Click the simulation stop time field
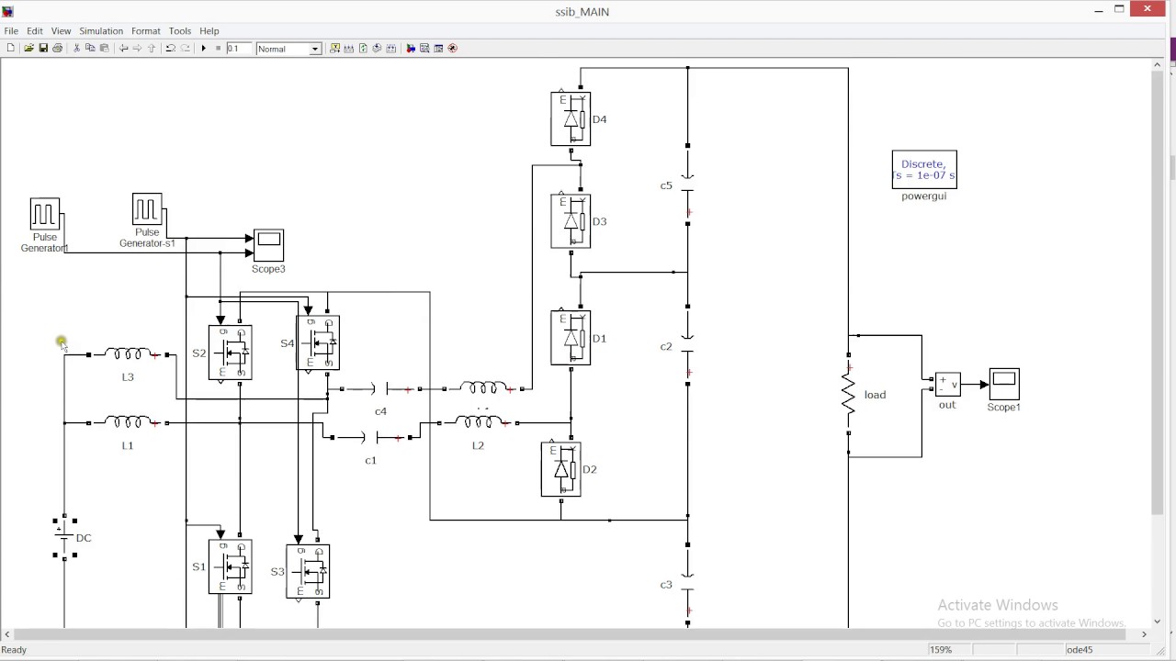The width and height of the screenshot is (1176, 661). coord(239,48)
